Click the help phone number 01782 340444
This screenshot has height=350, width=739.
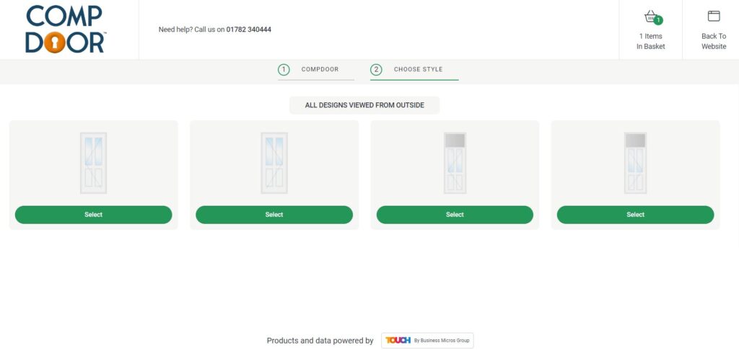248,29
